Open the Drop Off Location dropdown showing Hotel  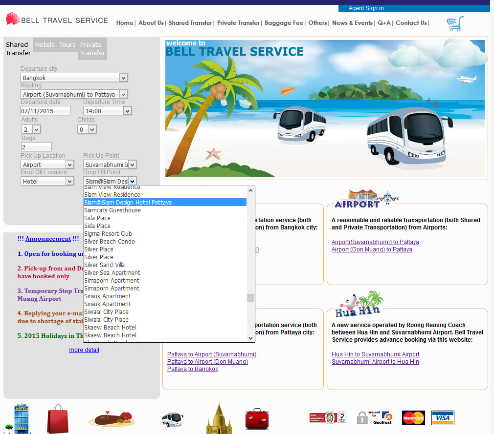coord(47,181)
